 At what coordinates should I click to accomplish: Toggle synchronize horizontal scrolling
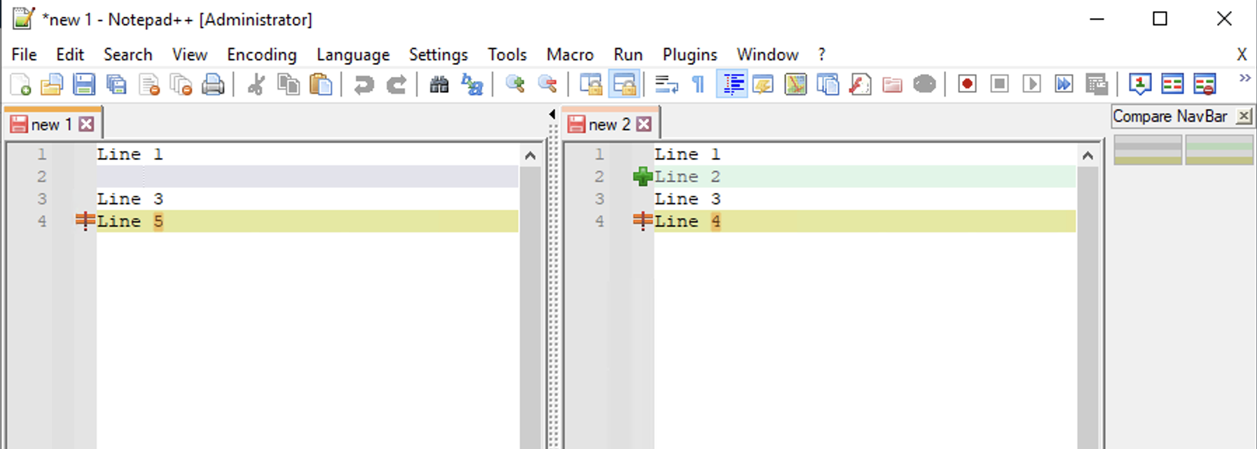(x=624, y=85)
